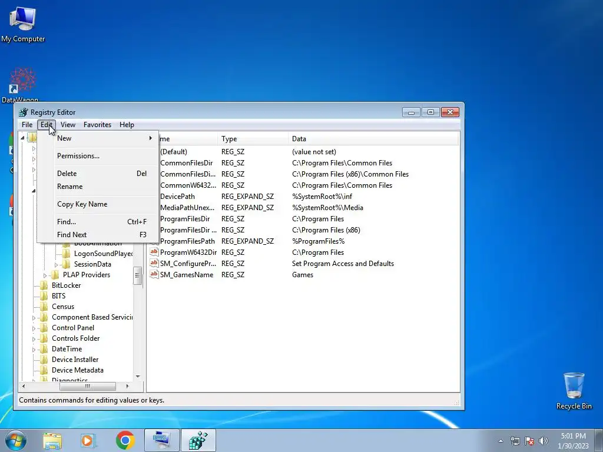Select the DateTime tree key

point(67,349)
